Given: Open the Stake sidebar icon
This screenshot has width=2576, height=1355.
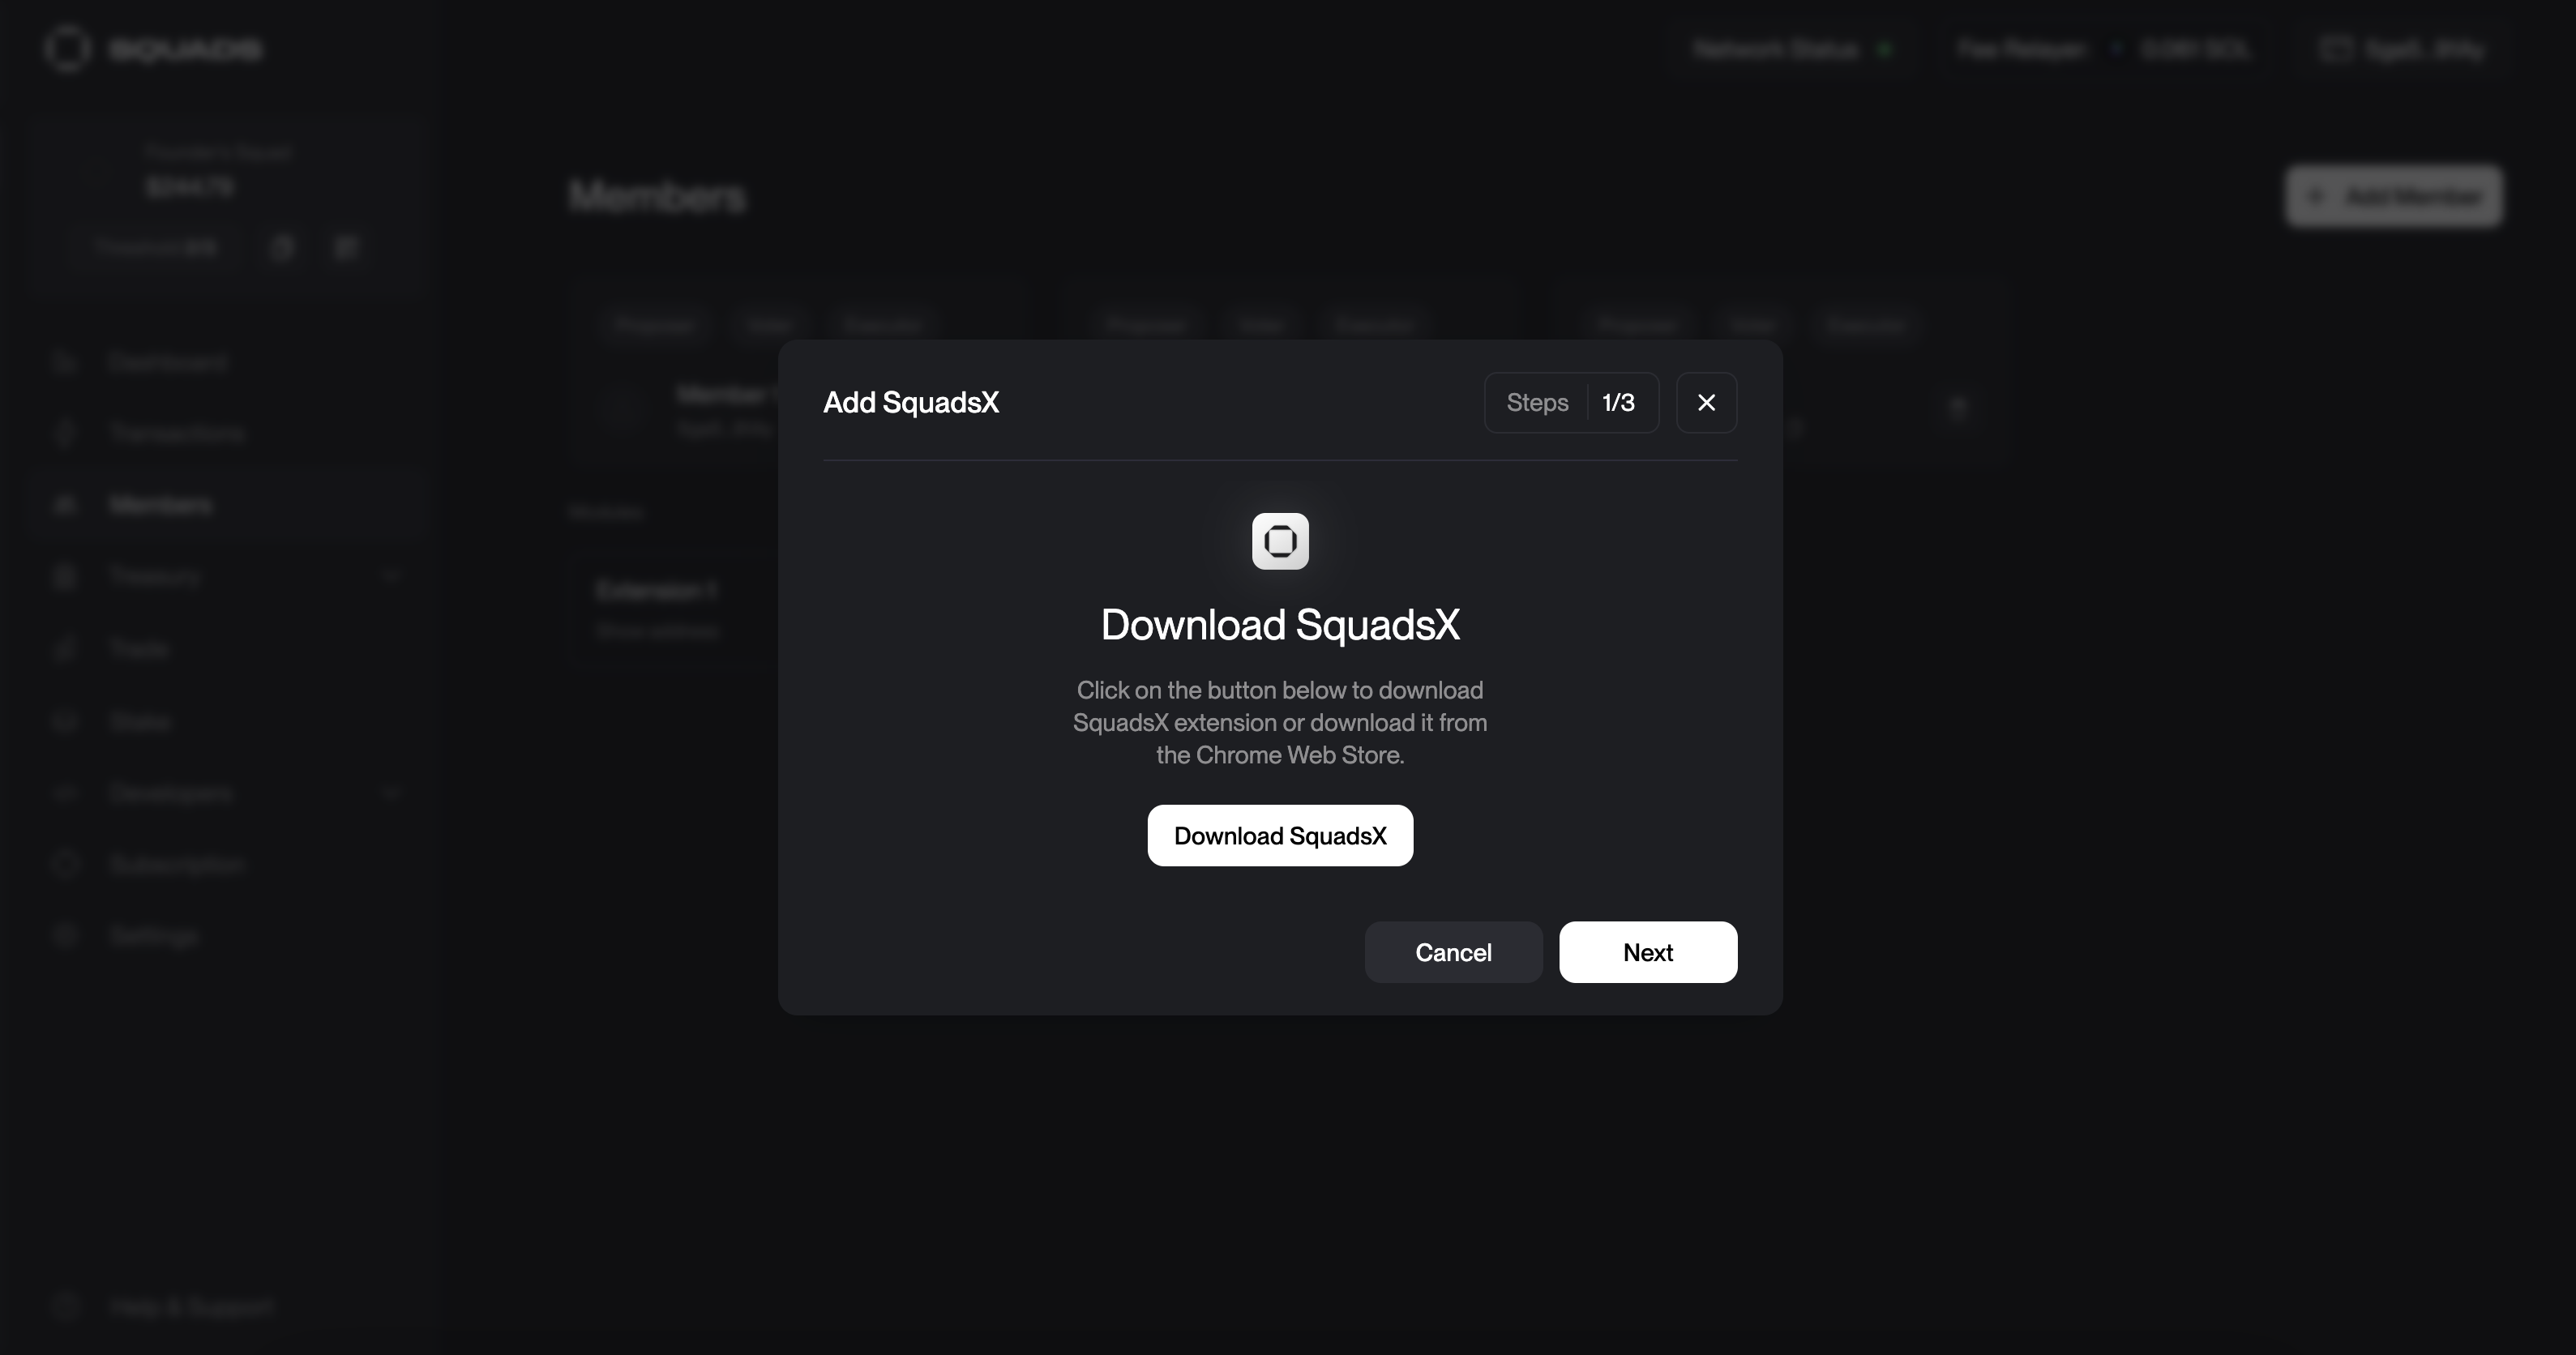Looking at the screenshot, I should [x=65, y=721].
